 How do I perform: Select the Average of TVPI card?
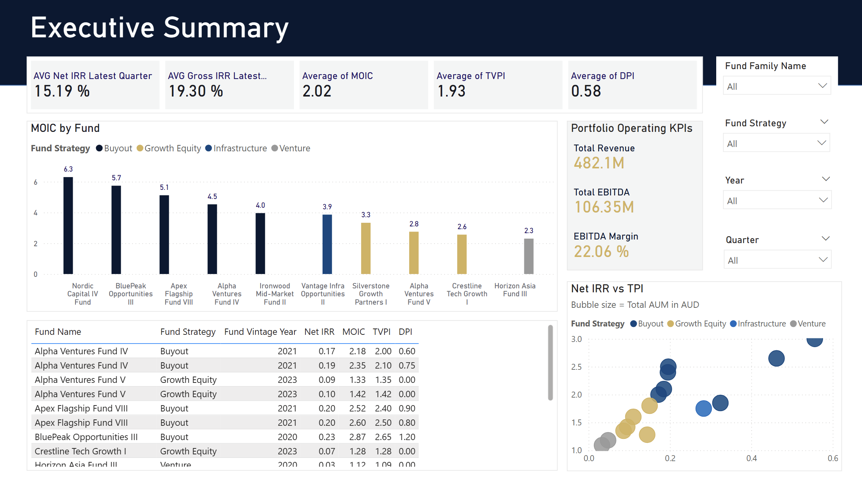tap(498, 85)
